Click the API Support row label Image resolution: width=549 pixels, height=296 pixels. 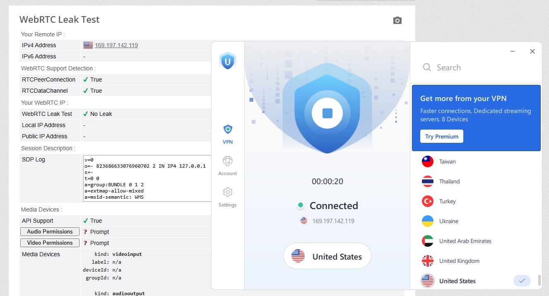tap(38, 221)
